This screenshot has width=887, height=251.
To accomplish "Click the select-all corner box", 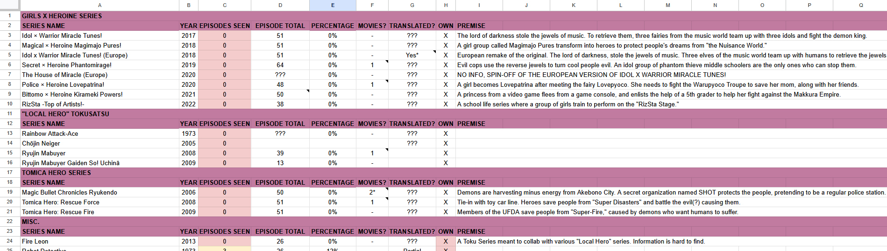I will click(x=9, y=5).
